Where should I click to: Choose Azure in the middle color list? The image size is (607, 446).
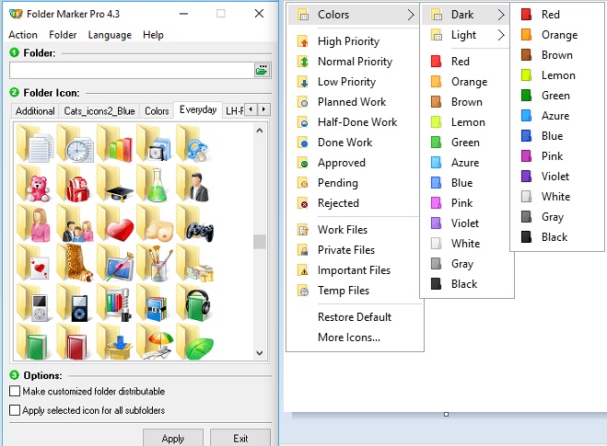(x=466, y=163)
